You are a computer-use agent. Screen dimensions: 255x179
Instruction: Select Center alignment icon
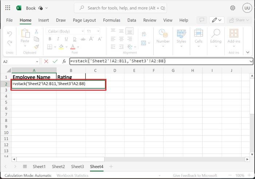pos(121,39)
